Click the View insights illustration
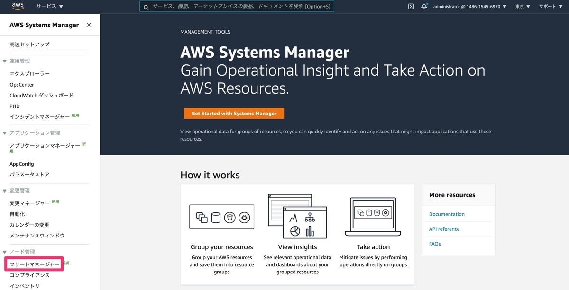Image resolution: width=569 pixels, height=290 pixels. coord(297,216)
